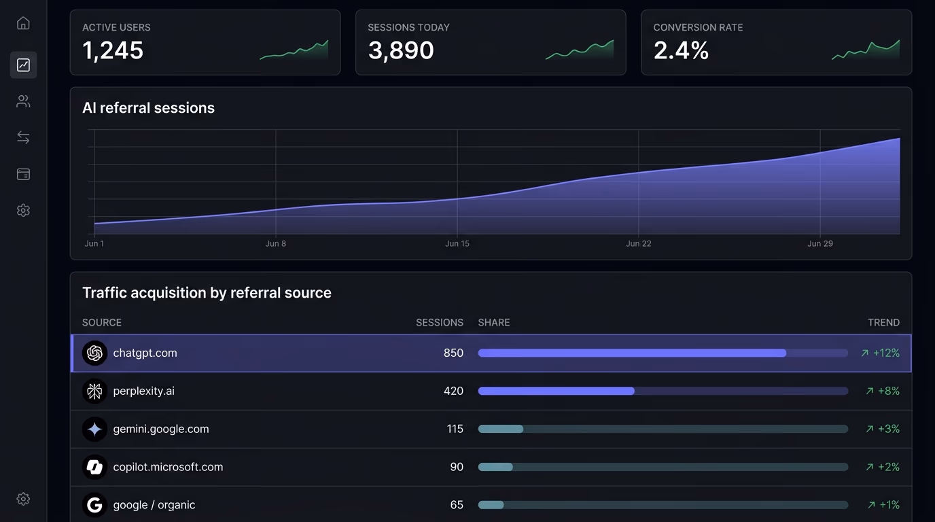Screen dimensions: 935x522
Task: Click the Conversion Rate sparkline chart
Action: click(x=866, y=50)
